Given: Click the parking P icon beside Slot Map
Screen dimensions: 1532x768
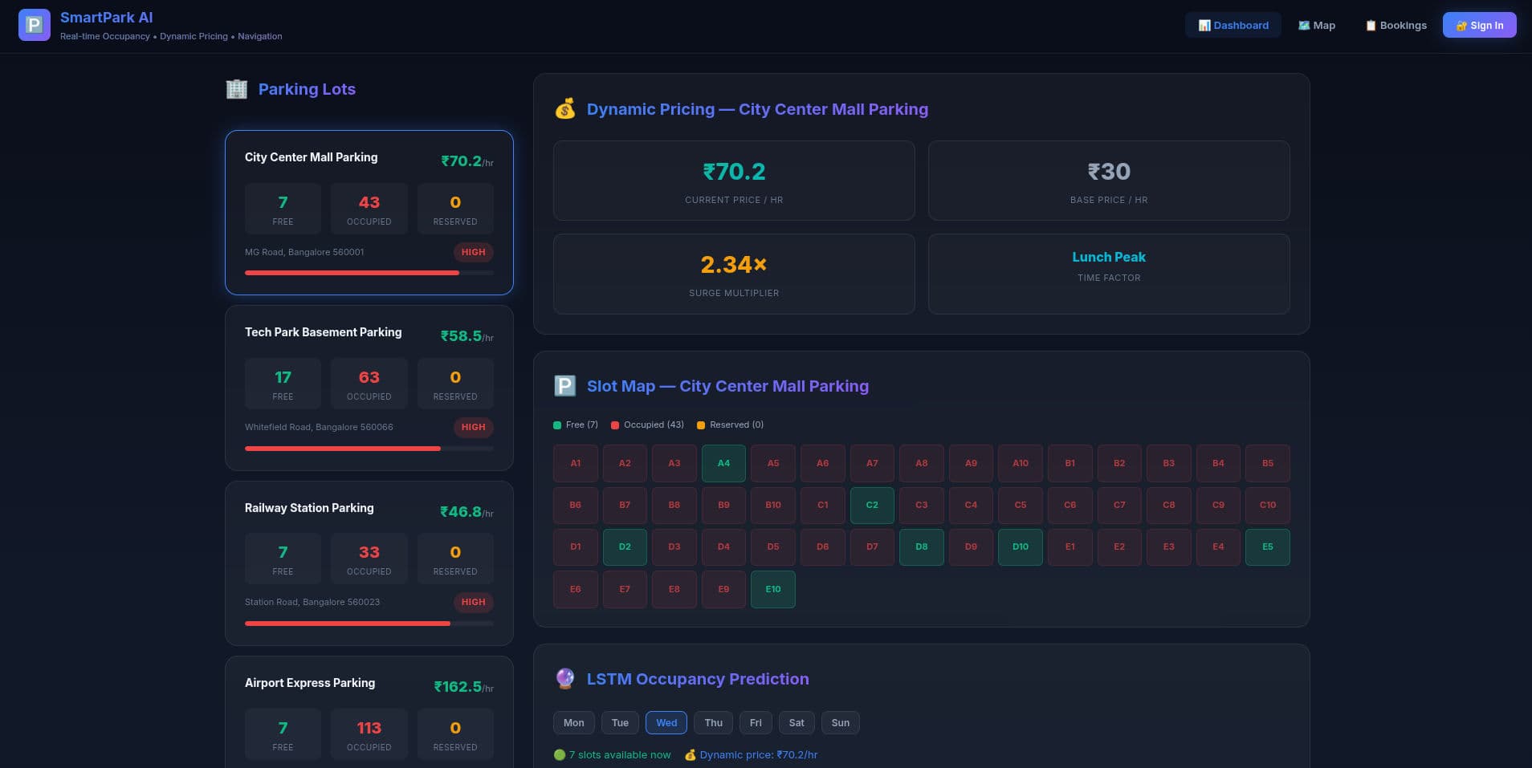Looking at the screenshot, I should 564,386.
